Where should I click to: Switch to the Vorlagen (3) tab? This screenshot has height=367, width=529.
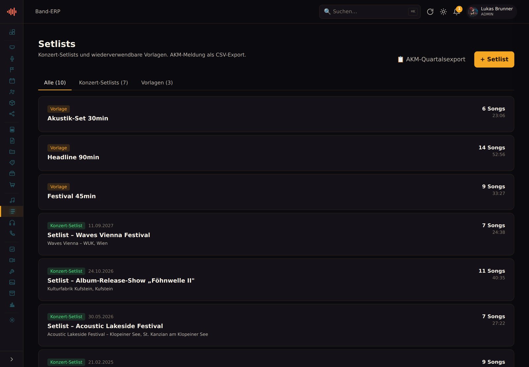157,83
